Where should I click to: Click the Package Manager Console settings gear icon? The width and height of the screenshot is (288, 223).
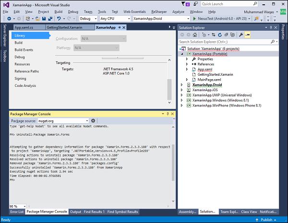[93, 121]
